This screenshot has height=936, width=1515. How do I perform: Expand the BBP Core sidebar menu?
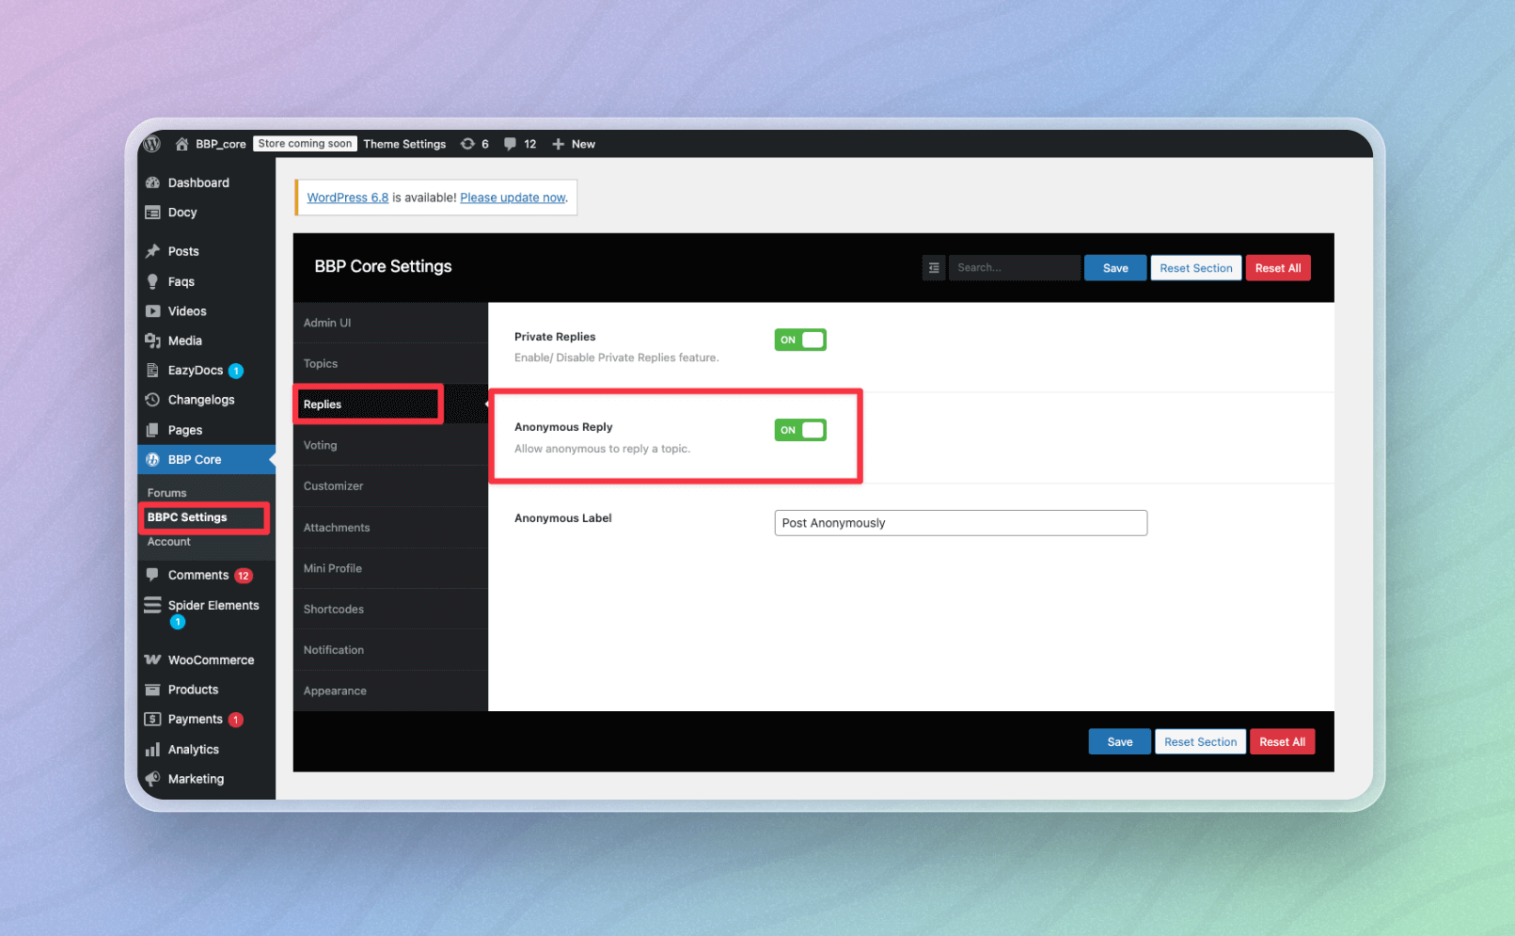195,459
